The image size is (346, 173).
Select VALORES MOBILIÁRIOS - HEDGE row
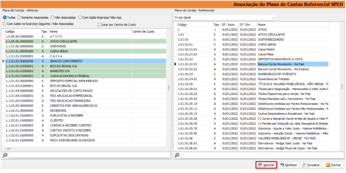(x=253, y=138)
